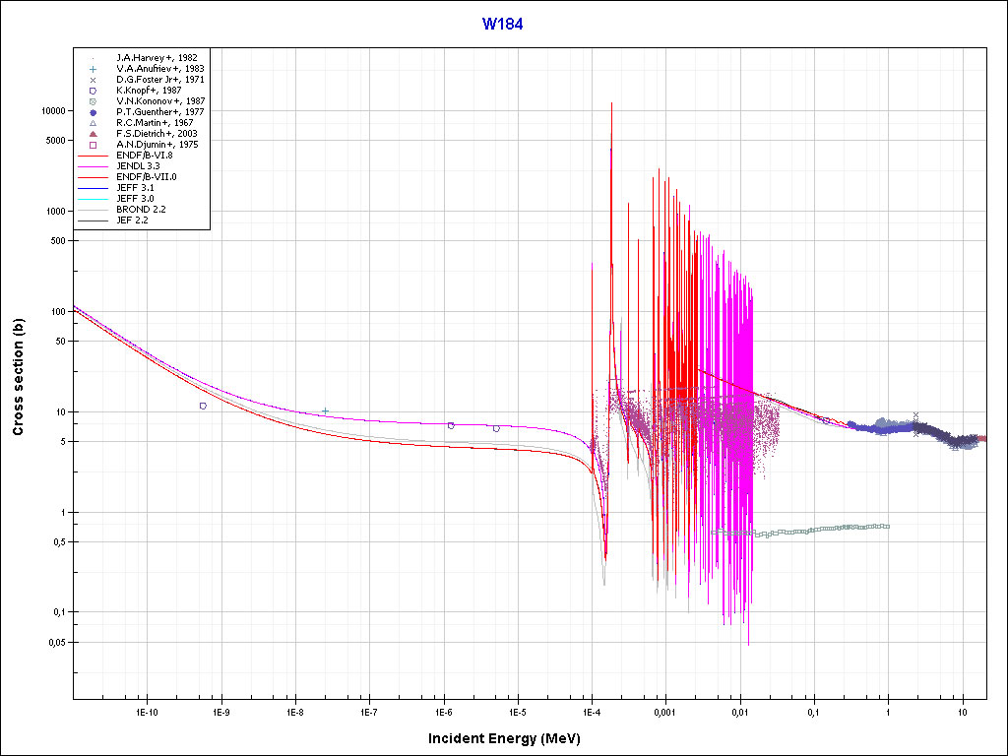This screenshot has height=756, width=1008.
Task: Select the F.S.Dietrich 2003 filled triangle
Action: coord(93,134)
